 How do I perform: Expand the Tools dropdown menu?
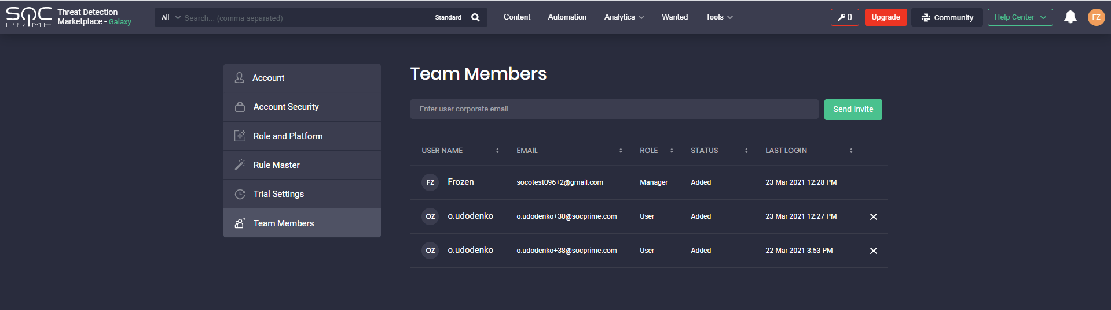tap(719, 17)
